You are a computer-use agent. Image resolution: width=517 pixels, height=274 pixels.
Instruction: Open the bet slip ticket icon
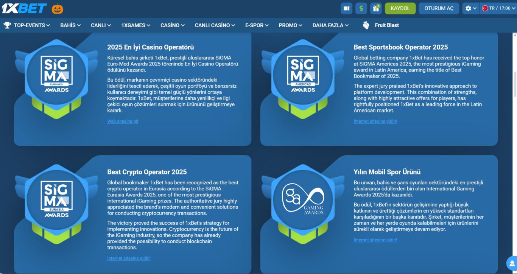tap(346, 8)
